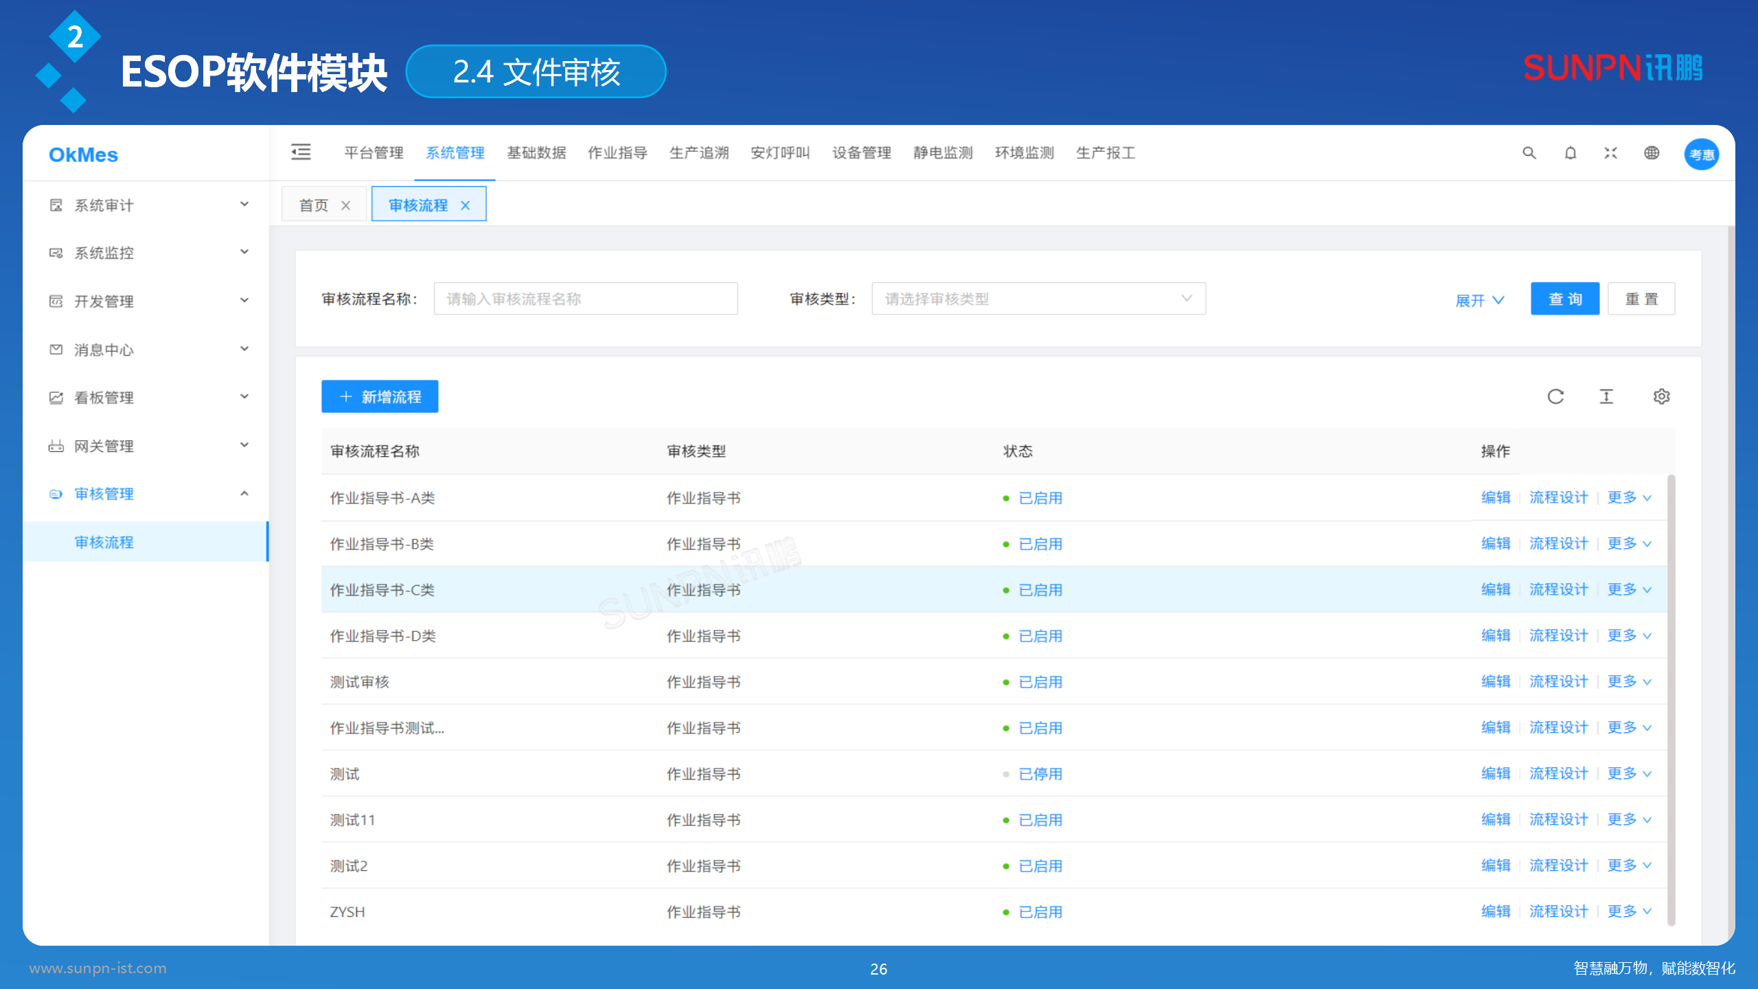
Task: Expand the search panel via 展开
Action: tap(1478, 299)
